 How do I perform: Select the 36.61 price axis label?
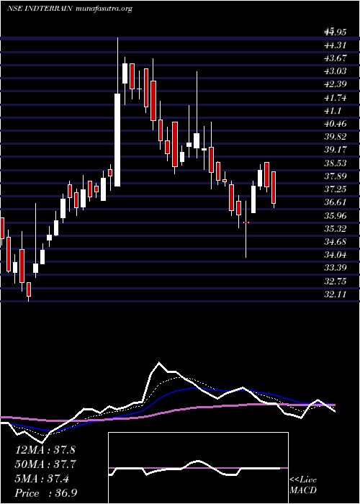click(x=335, y=202)
